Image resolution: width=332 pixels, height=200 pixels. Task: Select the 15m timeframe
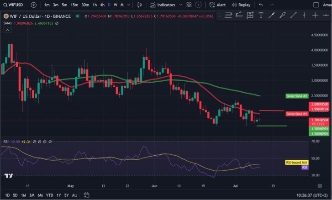click(x=74, y=5)
